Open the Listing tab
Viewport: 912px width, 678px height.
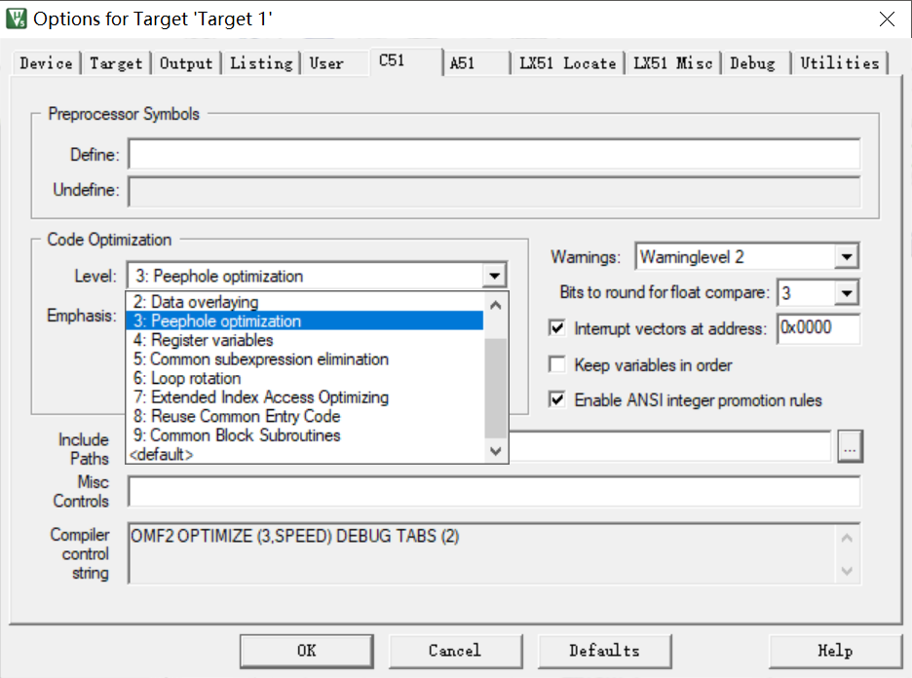click(x=261, y=62)
